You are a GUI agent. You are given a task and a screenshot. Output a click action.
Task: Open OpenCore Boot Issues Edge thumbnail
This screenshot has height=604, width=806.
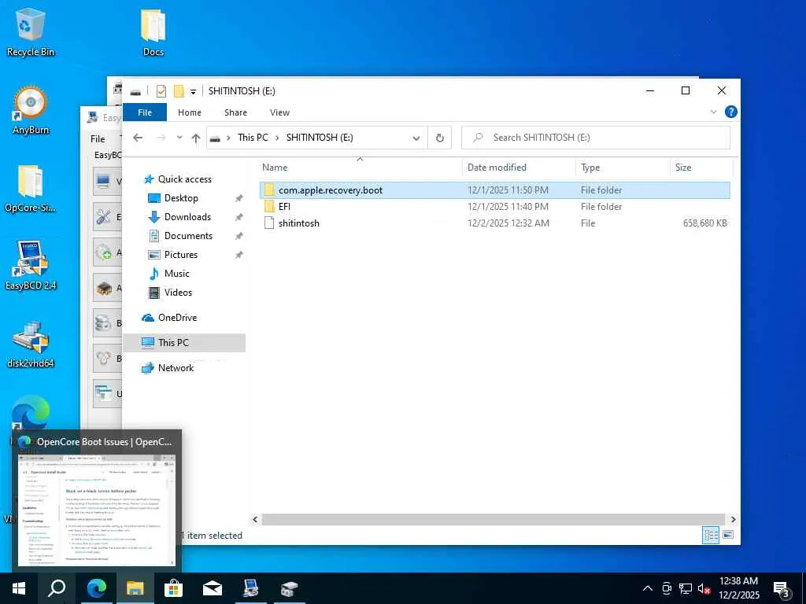tap(97, 500)
